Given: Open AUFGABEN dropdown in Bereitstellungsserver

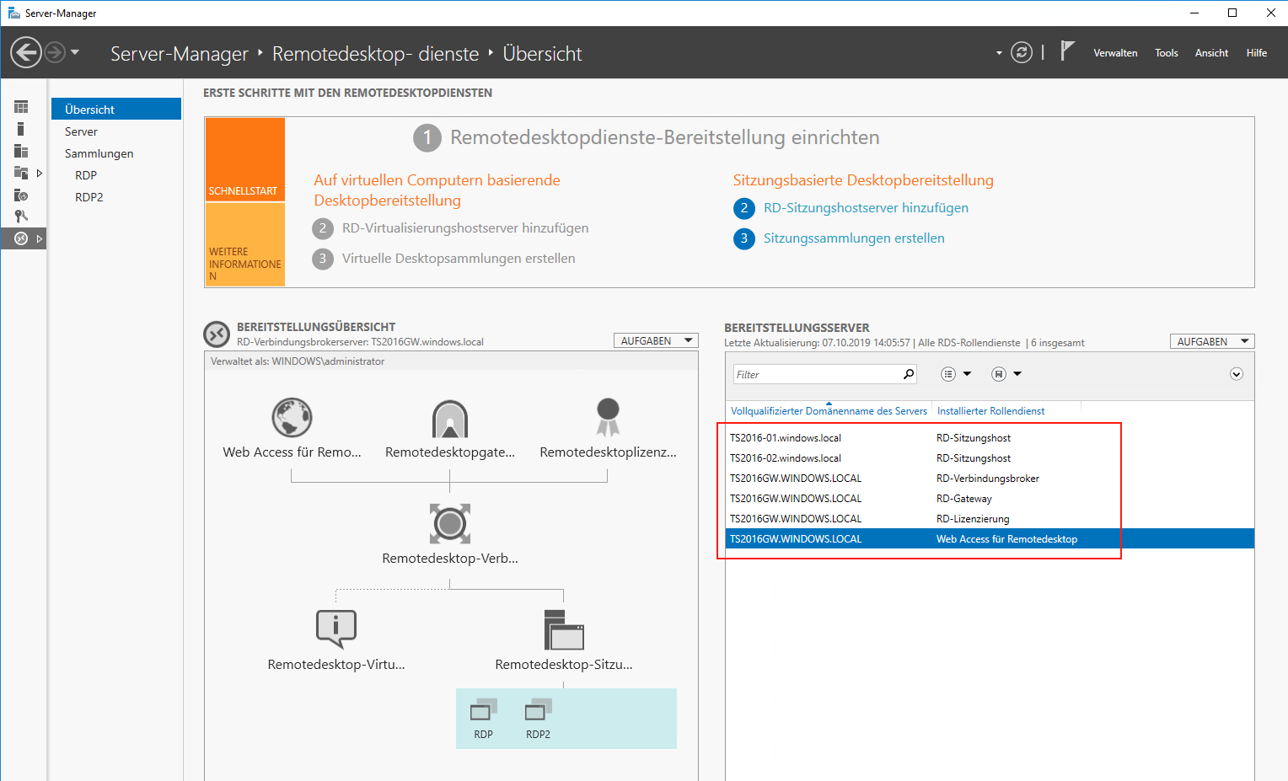Looking at the screenshot, I should 1211,342.
